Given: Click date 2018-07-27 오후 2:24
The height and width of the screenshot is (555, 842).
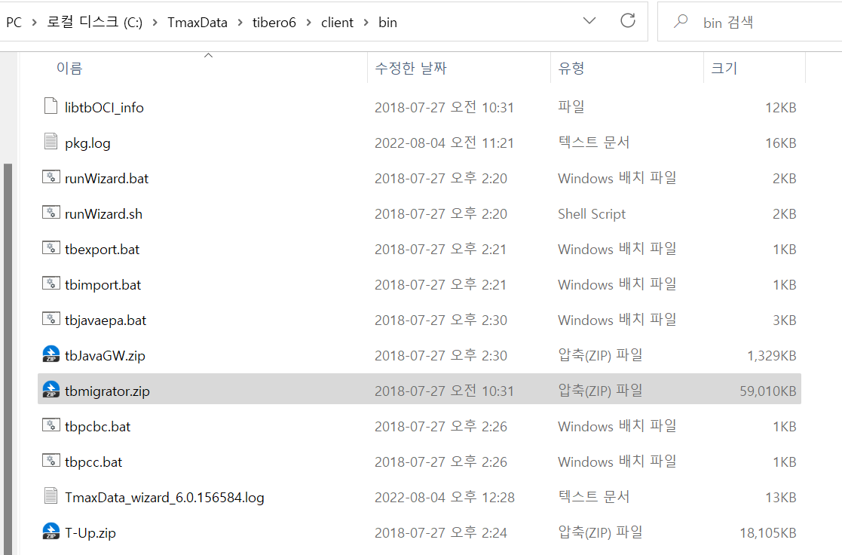Looking at the screenshot, I should point(441,533).
